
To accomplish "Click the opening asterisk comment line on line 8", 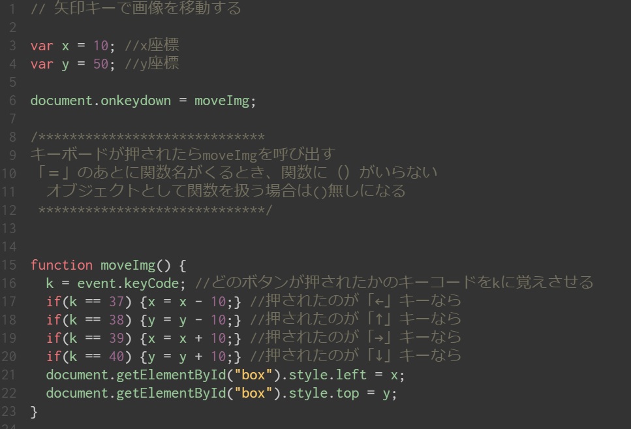I will coord(147,138).
